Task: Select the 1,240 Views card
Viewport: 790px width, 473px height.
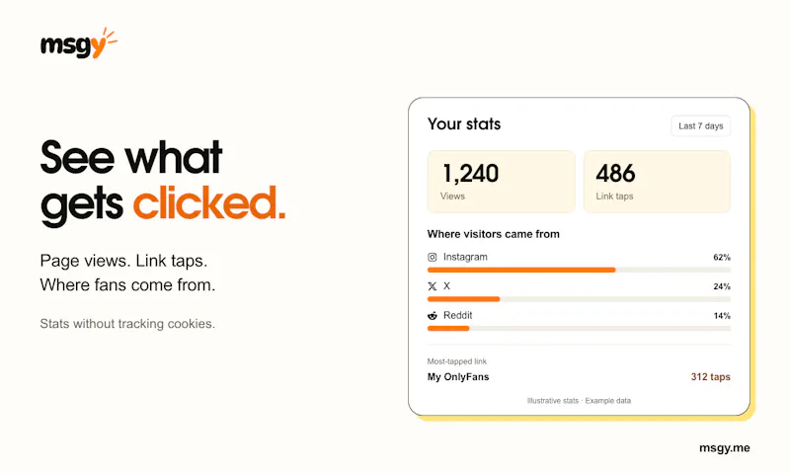Action: pos(502,182)
